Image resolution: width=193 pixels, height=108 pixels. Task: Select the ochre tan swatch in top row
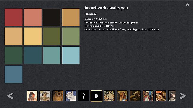point(71,17)
